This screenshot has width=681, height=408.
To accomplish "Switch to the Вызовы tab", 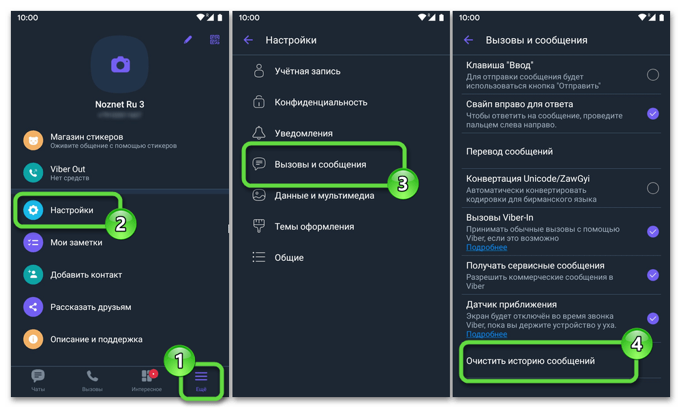I will pyautogui.click(x=92, y=380).
